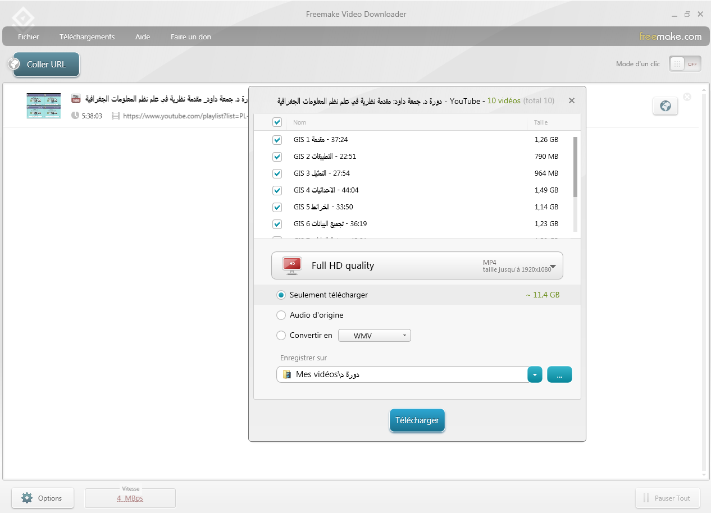Uncheck GIS 4 video 44:04

tap(277, 190)
